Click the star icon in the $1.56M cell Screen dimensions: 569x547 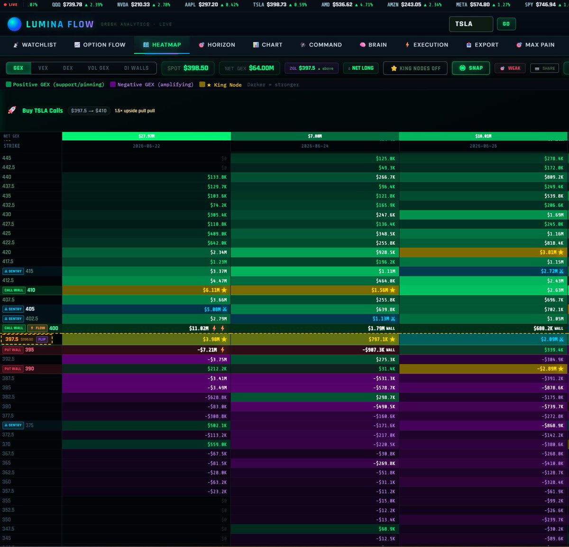tap(393, 290)
